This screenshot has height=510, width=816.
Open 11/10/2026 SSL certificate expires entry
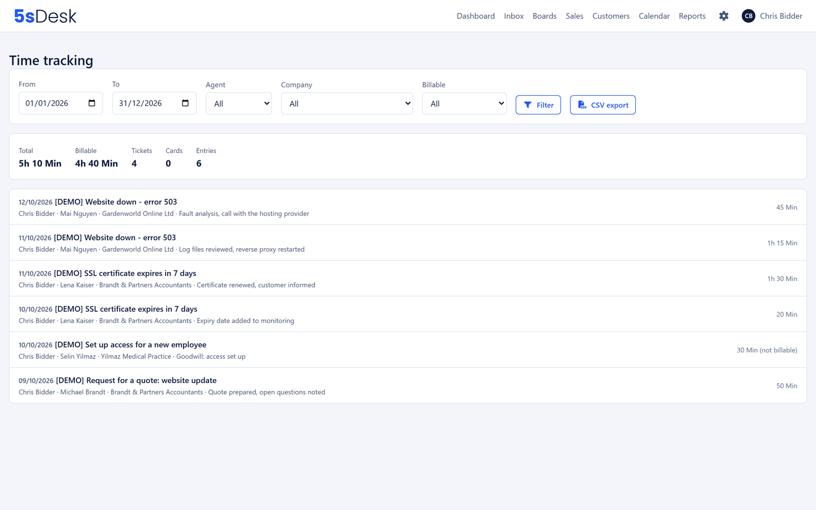pyautogui.click(x=408, y=279)
